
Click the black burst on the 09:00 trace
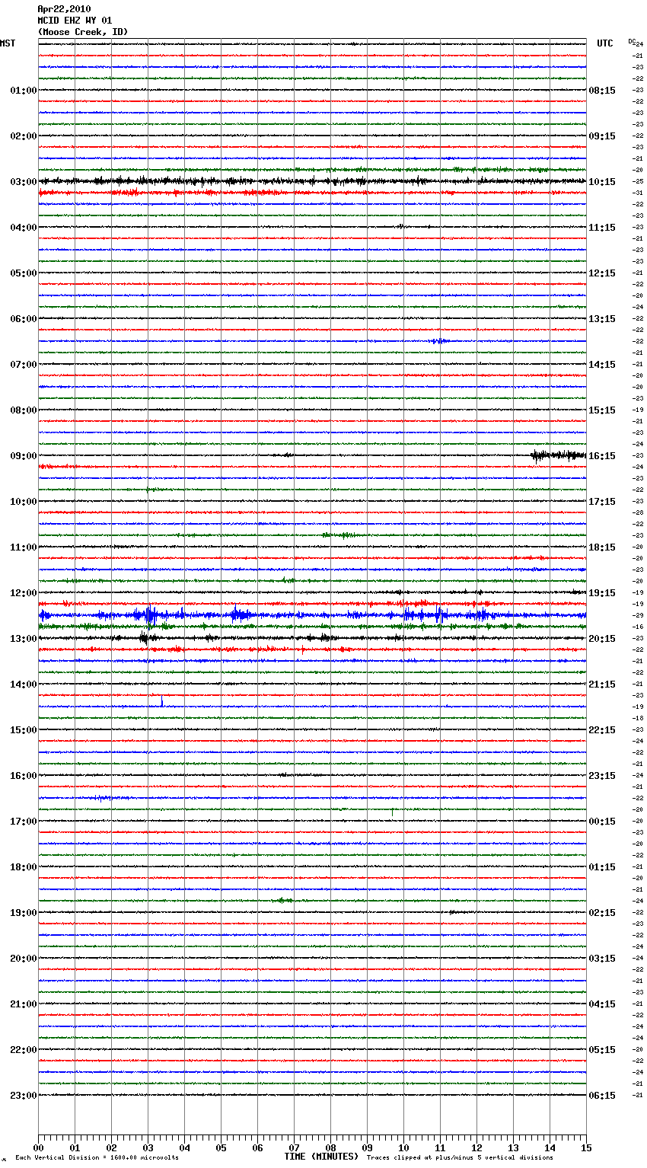558,455
